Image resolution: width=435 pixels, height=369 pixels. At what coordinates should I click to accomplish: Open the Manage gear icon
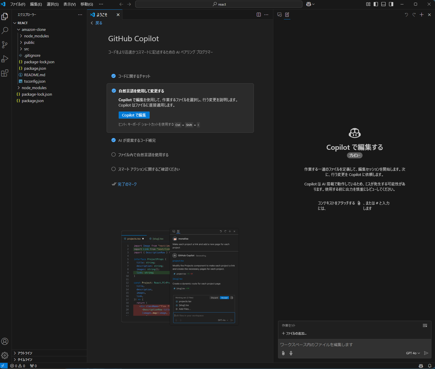5,355
